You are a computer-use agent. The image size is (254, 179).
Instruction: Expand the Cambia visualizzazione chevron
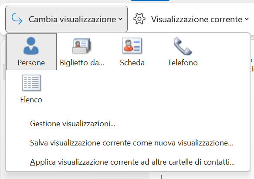coord(120,19)
